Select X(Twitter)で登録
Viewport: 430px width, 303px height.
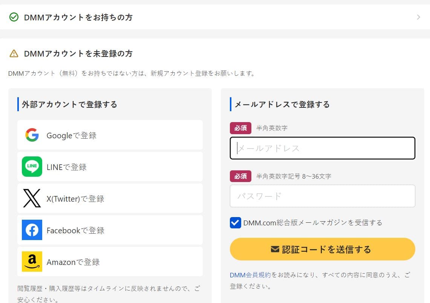(110, 198)
